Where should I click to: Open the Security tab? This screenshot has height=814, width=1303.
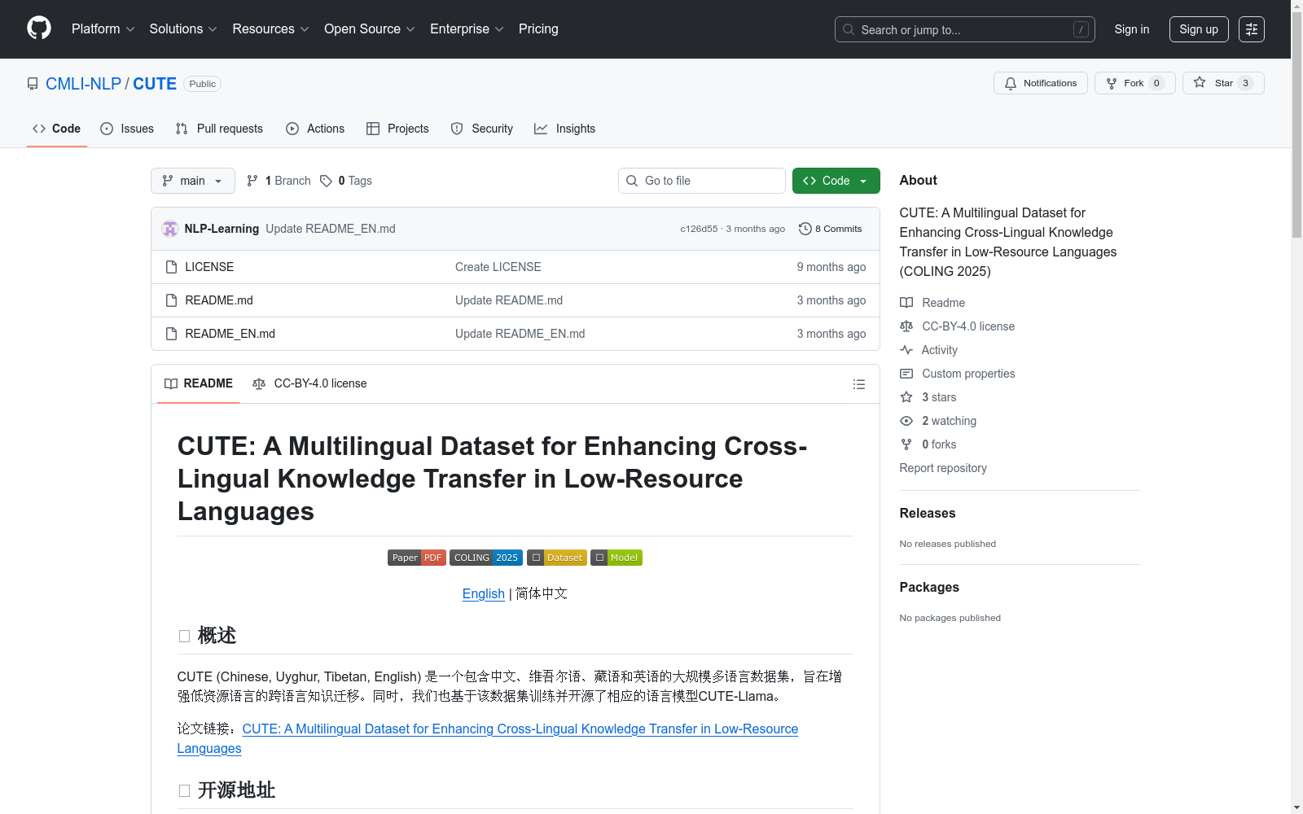[x=482, y=129]
